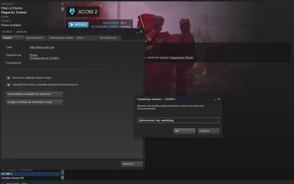294x184 pixels.
Task: Select PAYDAY 2 in library list
Action: (8, 4)
